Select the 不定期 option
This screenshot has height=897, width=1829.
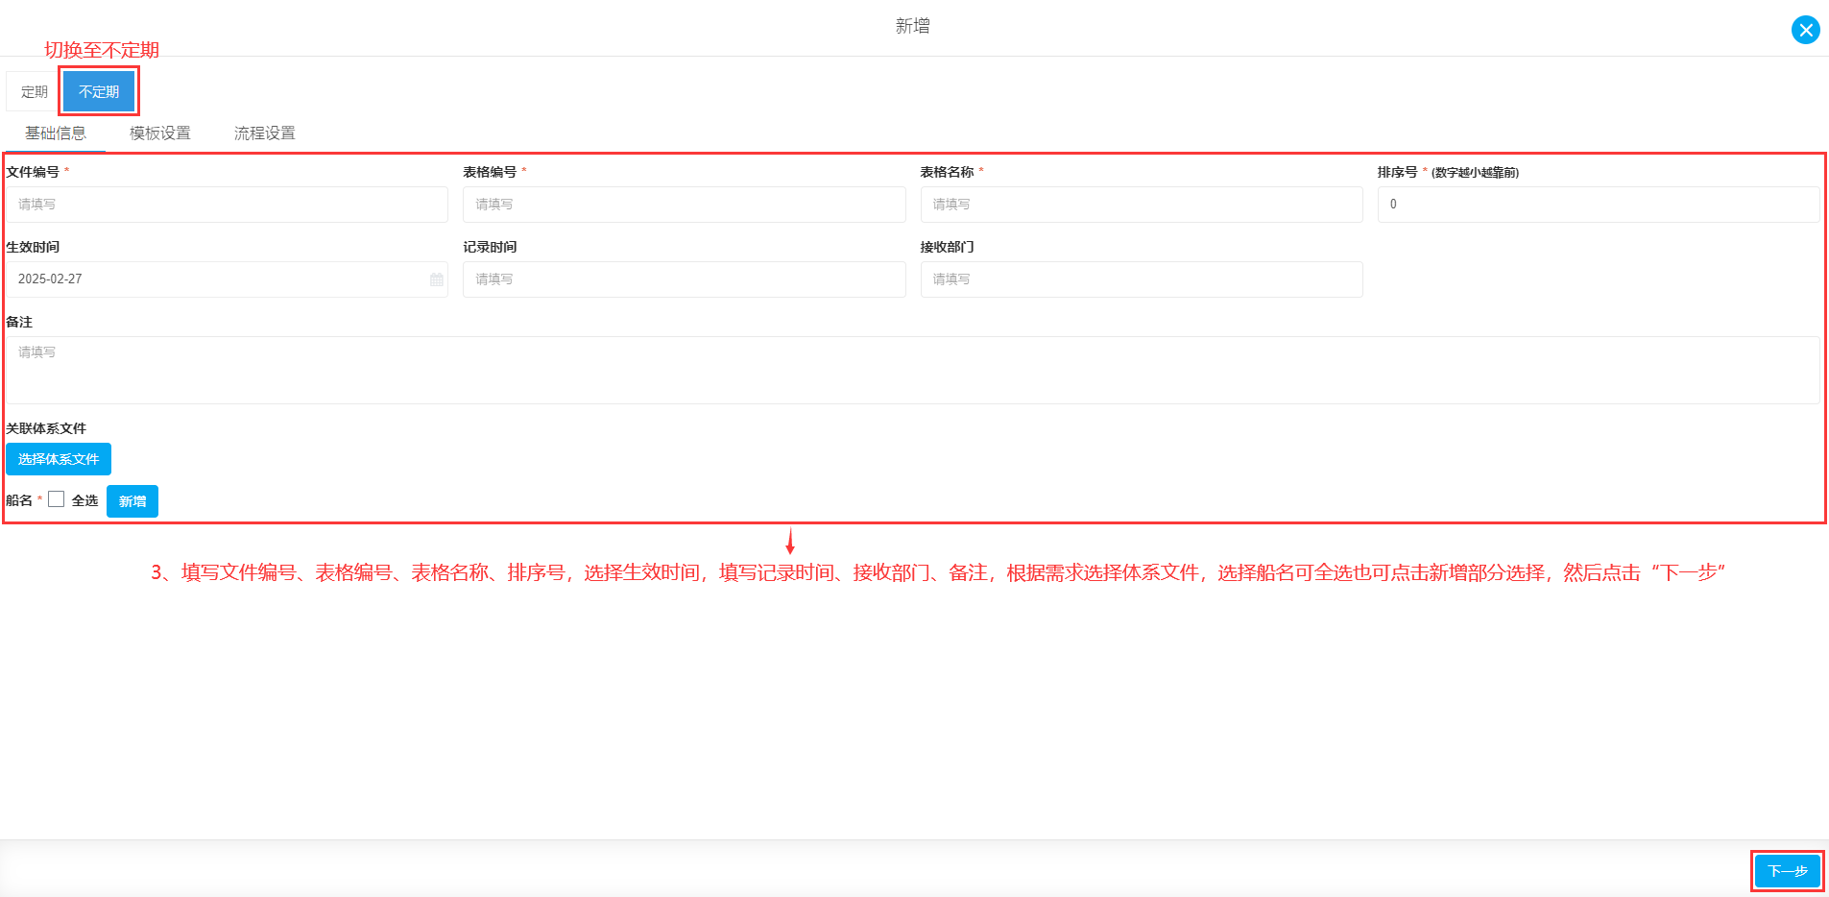click(99, 92)
